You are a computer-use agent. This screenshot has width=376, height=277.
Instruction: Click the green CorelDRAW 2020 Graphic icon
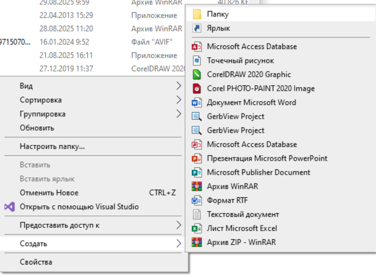(197, 74)
